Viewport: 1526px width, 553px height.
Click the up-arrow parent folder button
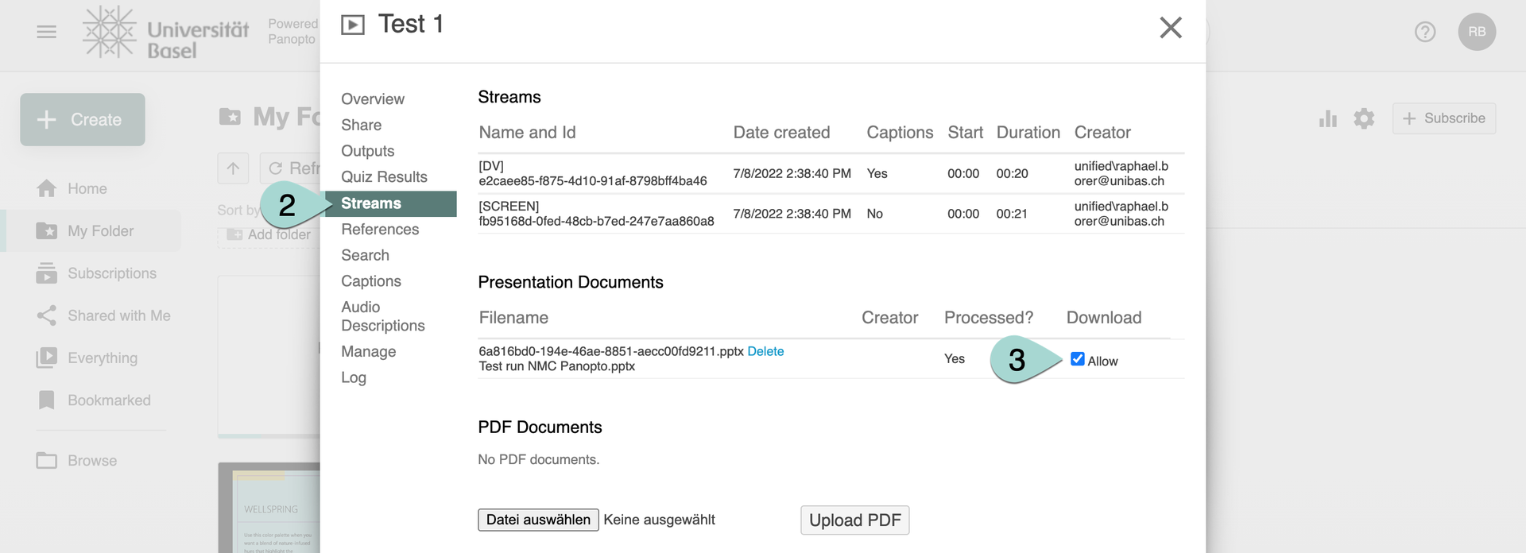[x=233, y=168]
